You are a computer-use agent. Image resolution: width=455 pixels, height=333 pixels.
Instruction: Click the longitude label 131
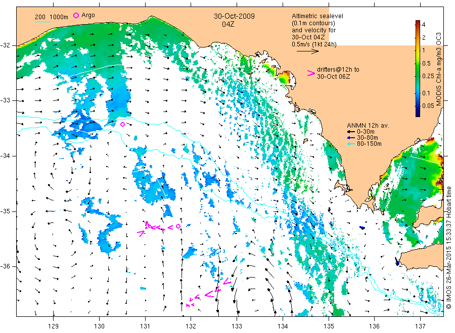[145, 326]
